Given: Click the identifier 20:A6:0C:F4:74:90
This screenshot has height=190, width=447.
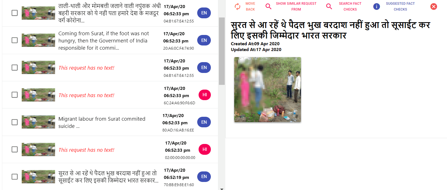Looking at the screenshot, I should point(179,48).
